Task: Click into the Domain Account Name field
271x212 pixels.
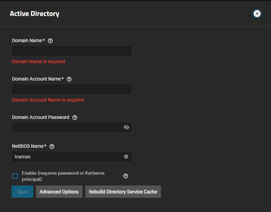Action: [71, 89]
